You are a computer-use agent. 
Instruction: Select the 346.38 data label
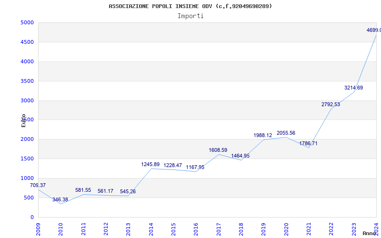(x=60, y=199)
